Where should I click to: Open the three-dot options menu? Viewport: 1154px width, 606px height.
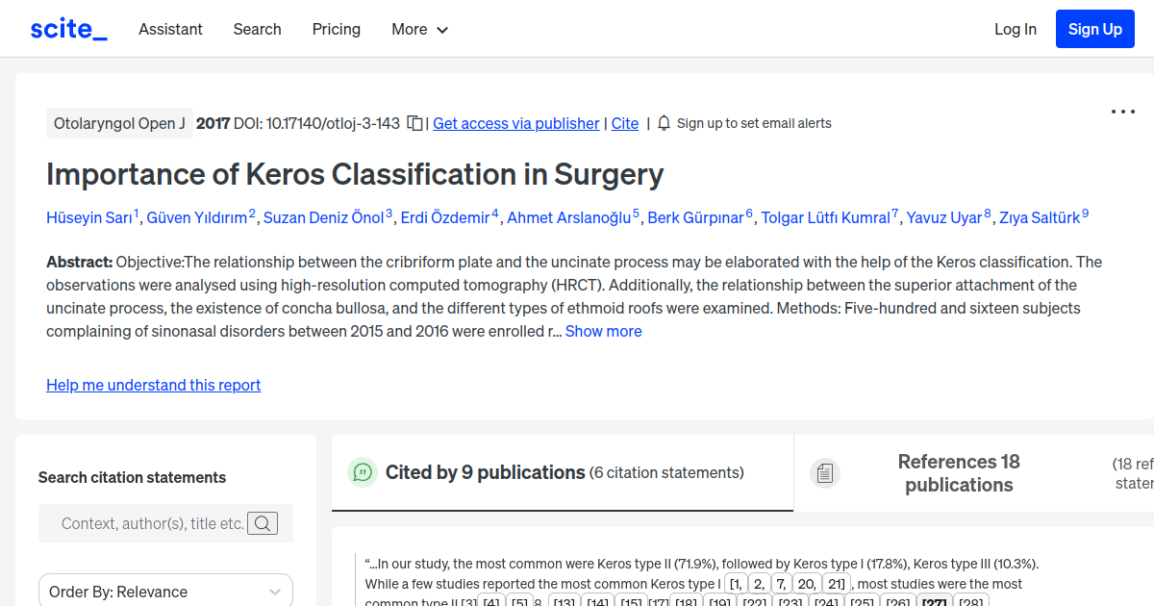[1122, 112]
